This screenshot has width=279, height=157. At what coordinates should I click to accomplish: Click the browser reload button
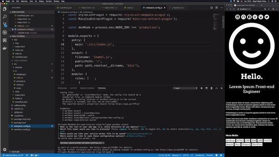pyautogui.click(x=234, y=9)
